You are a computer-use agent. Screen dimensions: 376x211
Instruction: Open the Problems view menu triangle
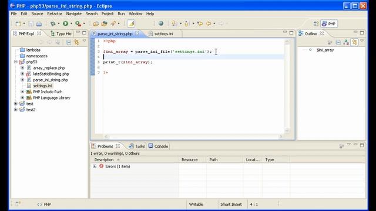tap(348, 145)
